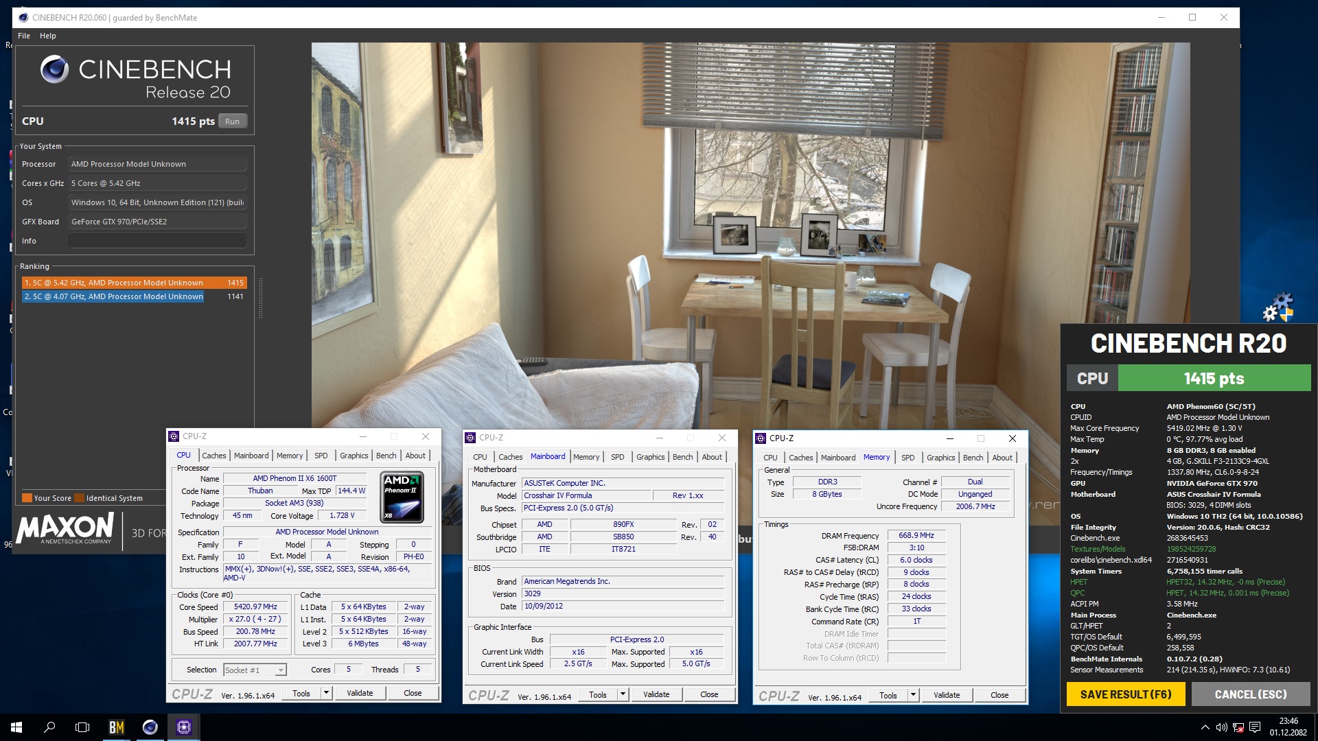Click Uncore Frequency 2006.7 MHz value

[975, 507]
